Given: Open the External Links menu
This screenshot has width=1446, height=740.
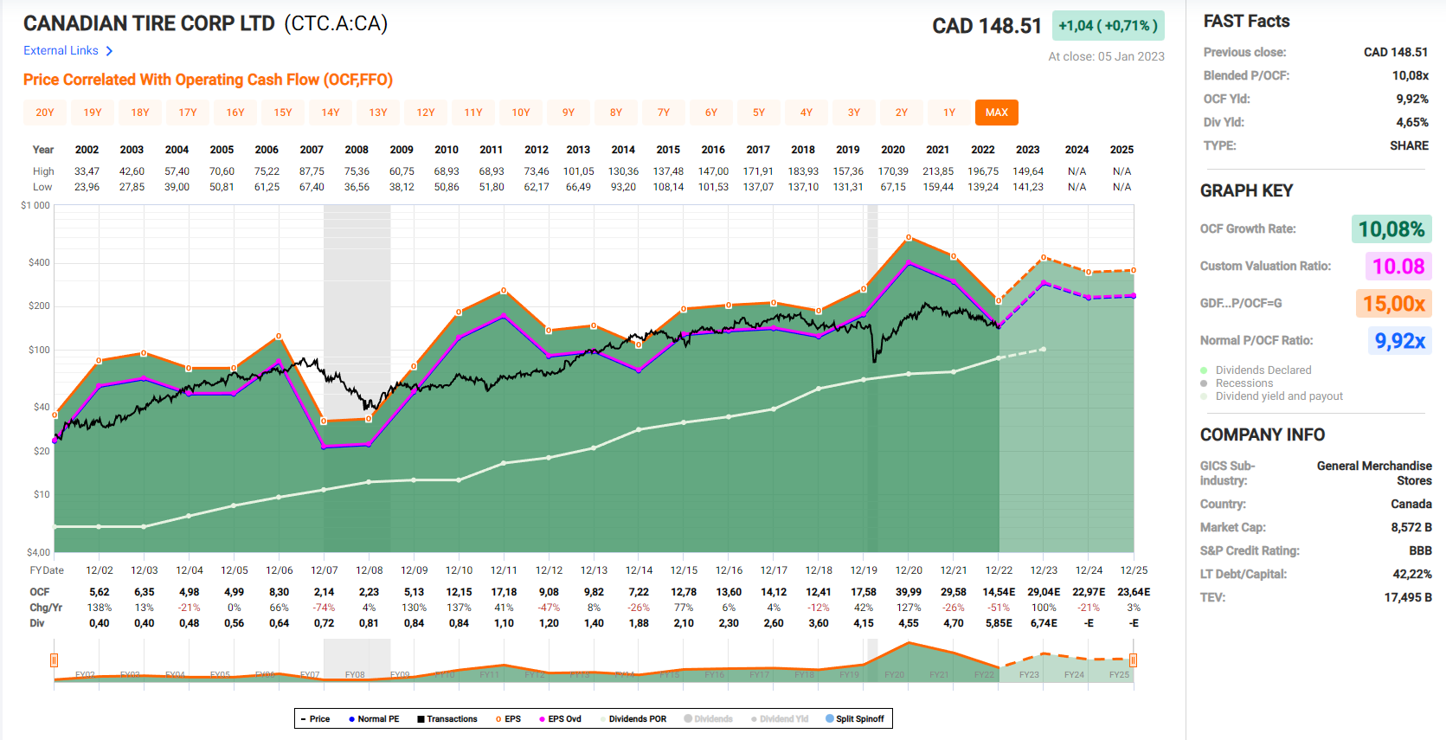Looking at the screenshot, I should [x=61, y=51].
